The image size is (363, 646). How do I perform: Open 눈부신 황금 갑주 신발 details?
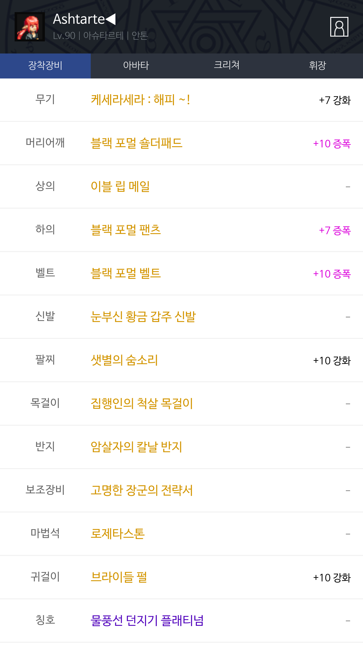click(143, 317)
